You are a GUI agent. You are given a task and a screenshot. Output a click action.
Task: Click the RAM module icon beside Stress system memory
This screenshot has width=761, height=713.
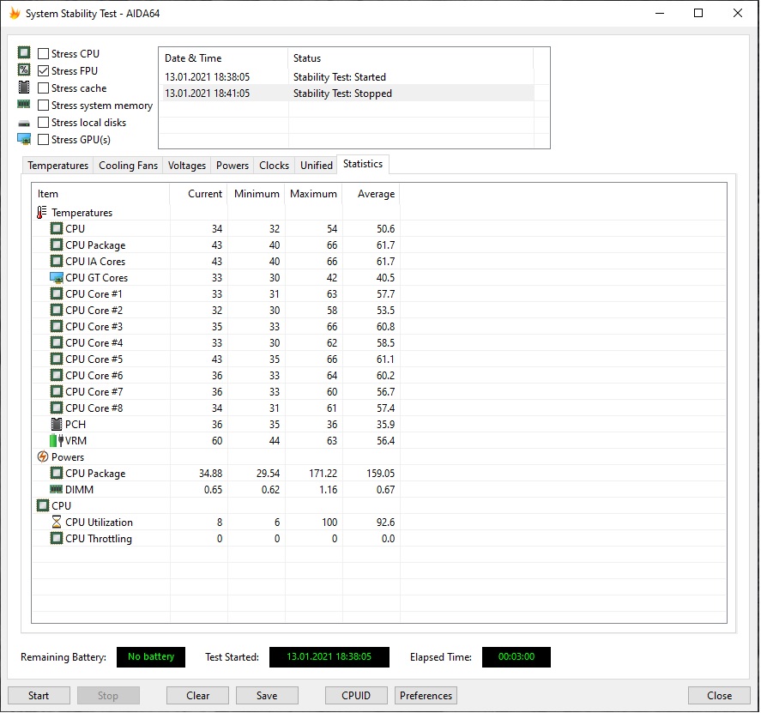pyautogui.click(x=24, y=105)
